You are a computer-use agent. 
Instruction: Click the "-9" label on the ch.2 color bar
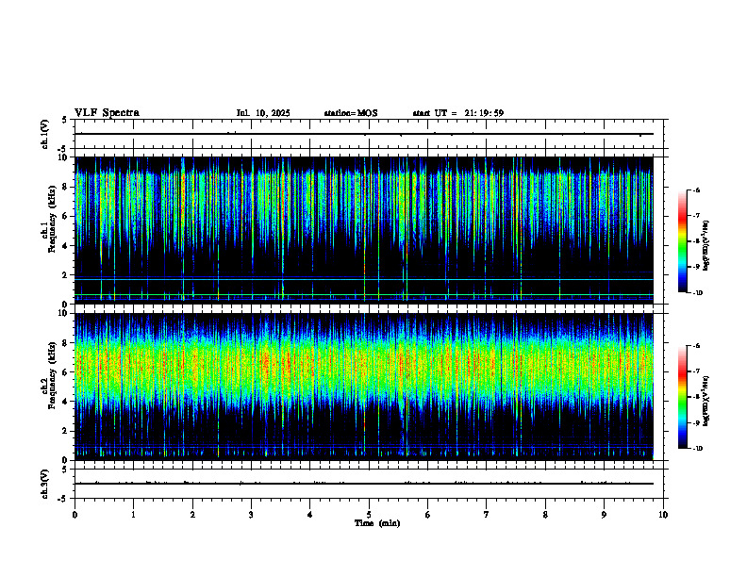[696, 422]
